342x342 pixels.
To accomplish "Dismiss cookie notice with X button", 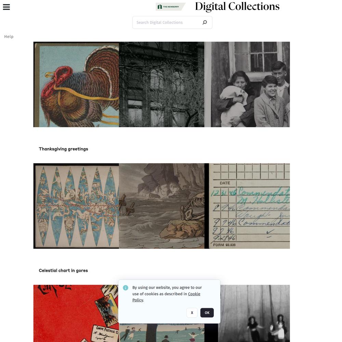I will click(x=192, y=313).
